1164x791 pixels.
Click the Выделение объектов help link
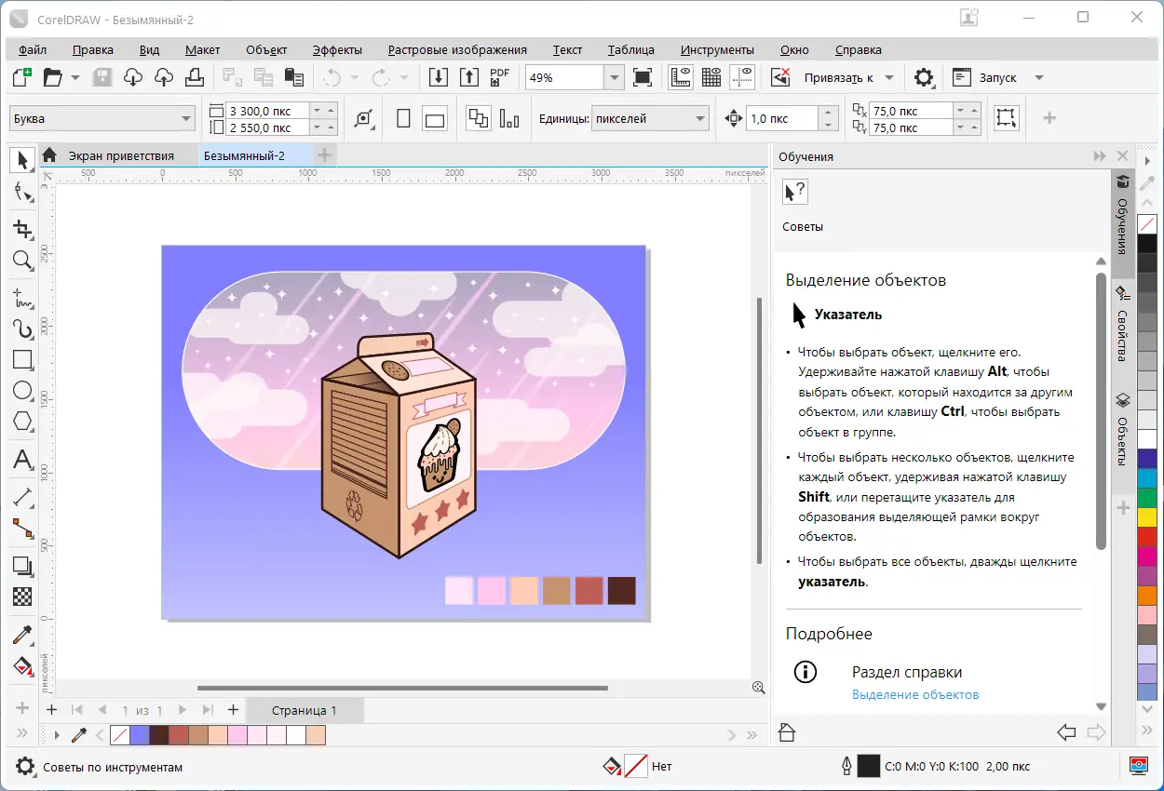pyautogui.click(x=915, y=694)
